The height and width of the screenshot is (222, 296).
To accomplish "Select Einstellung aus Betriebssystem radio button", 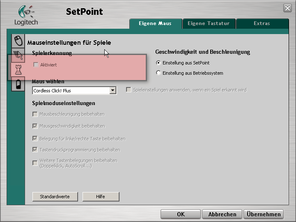I will click(x=158, y=73).
